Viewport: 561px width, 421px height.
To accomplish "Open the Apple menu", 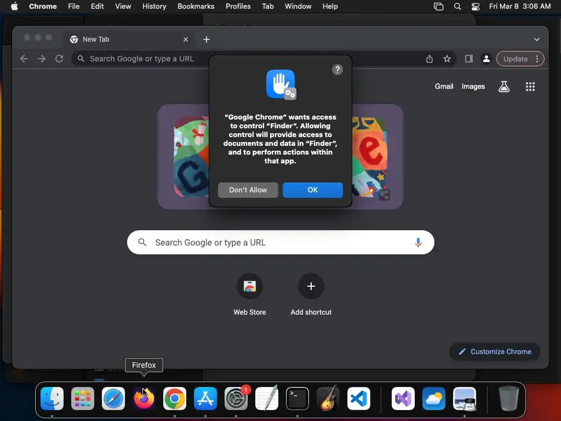I will (14, 7).
